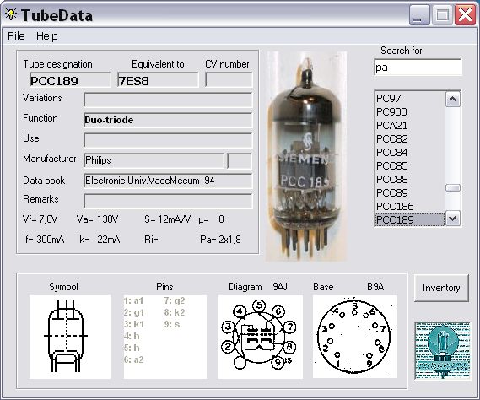Click the Manufacturer field showing Philips
This screenshot has width=480, height=400.
[154, 160]
